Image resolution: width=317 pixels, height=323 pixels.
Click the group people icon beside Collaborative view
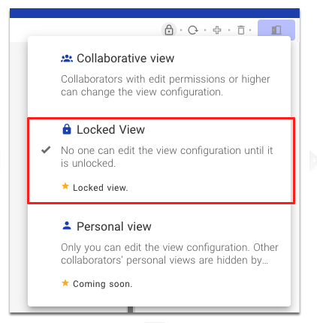pos(67,59)
